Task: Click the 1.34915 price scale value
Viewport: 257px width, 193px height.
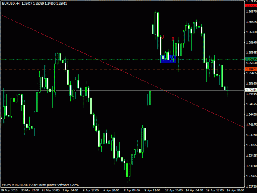Action: pyautogui.click(x=251, y=94)
